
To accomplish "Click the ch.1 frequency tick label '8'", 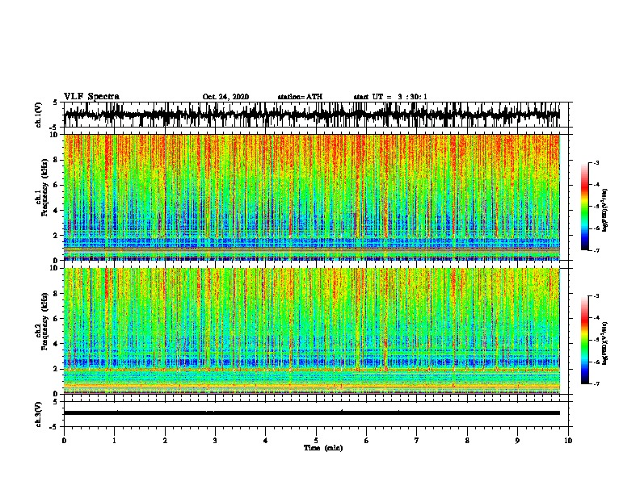I will tap(56, 160).
